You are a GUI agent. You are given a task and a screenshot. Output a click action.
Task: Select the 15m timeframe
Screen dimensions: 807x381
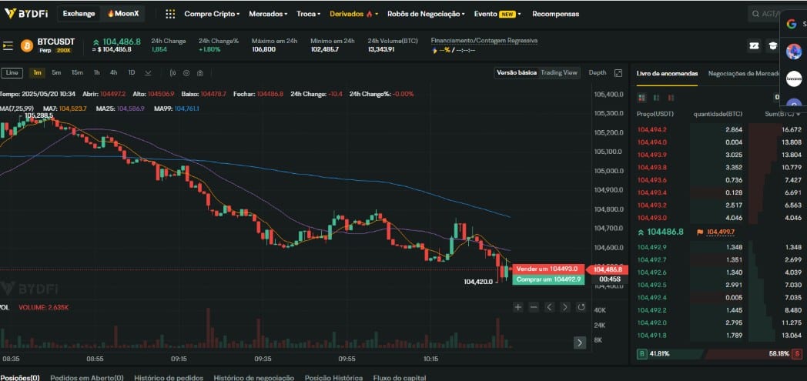tap(77, 73)
